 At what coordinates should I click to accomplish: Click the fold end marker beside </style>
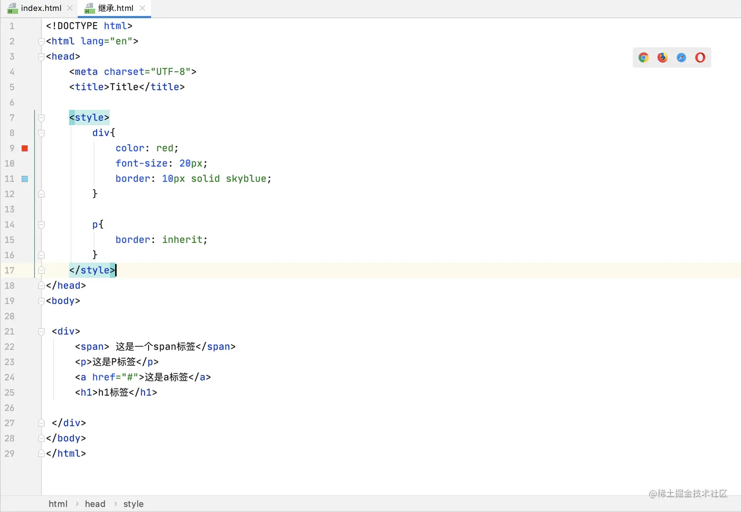pyautogui.click(x=41, y=270)
